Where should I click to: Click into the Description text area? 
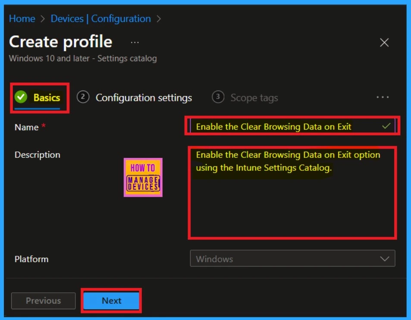point(292,193)
